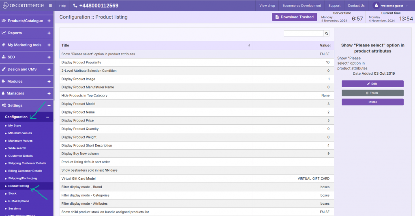The image size is (415, 216).
Task: Open Minimum Values configuration
Action: point(20,133)
